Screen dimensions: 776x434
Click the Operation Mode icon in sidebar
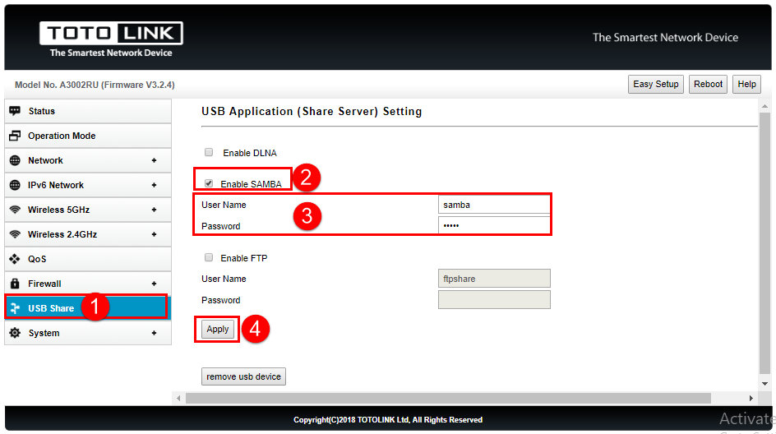[15, 136]
